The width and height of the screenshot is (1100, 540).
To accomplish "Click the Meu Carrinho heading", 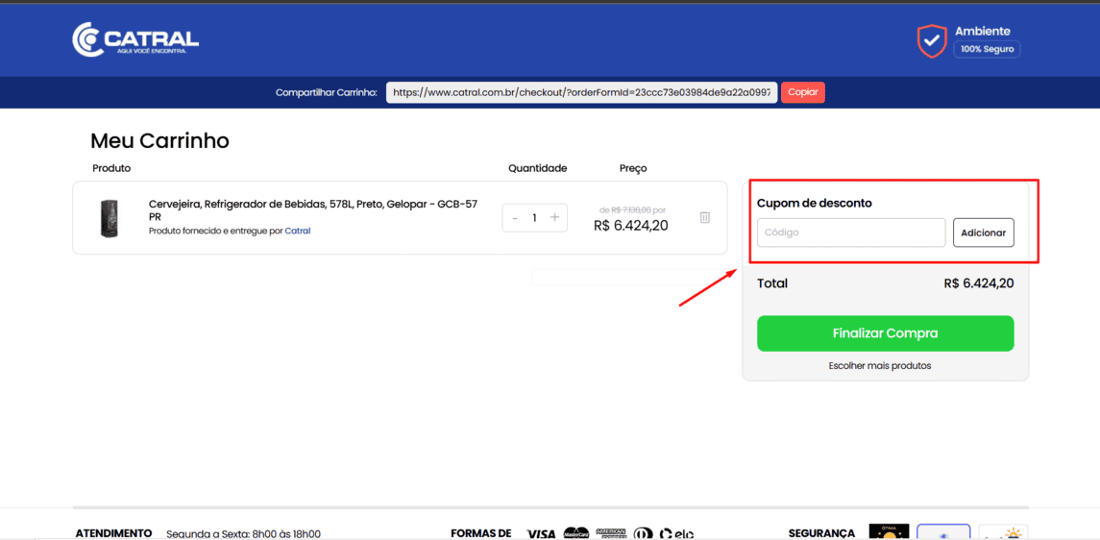I will [x=159, y=141].
